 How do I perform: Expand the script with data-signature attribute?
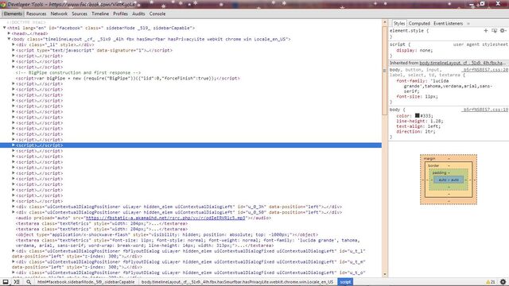[14, 50]
